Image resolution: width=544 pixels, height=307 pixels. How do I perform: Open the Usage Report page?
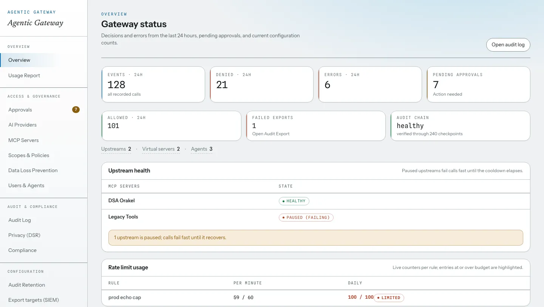pos(43,75)
